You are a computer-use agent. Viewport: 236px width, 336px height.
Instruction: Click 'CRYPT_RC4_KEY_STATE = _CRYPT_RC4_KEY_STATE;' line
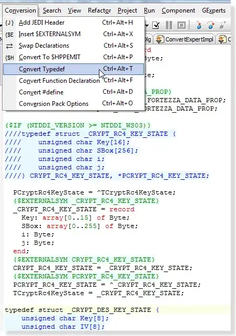pyautogui.click(x=103, y=268)
